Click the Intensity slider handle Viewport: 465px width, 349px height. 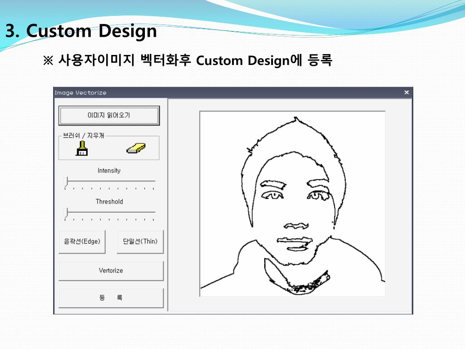(66, 182)
